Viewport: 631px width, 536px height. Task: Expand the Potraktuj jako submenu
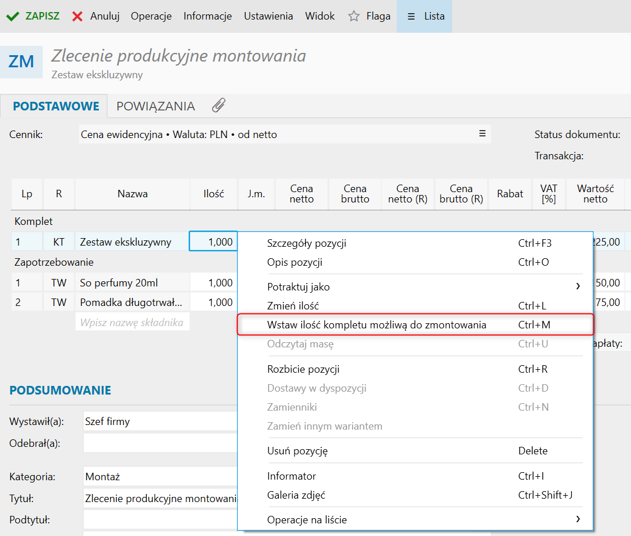point(578,286)
